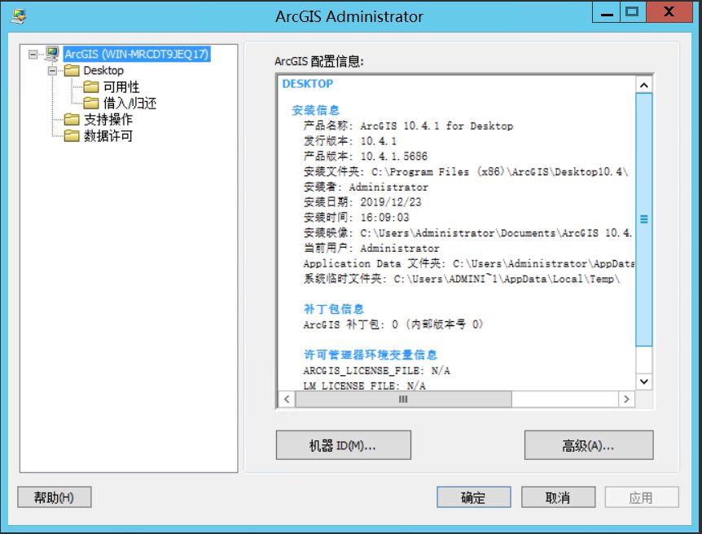Image resolution: width=702 pixels, height=534 pixels.
Task: Click the vertical scrollbar down arrow
Action: click(644, 382)
